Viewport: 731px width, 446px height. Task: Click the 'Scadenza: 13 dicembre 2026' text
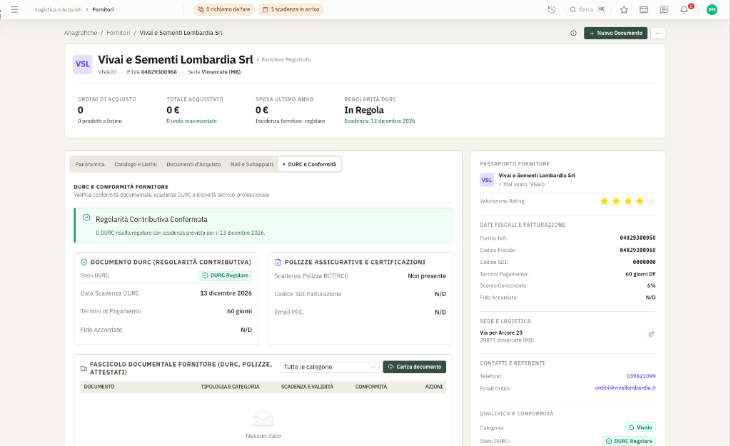tap(380, 121)
